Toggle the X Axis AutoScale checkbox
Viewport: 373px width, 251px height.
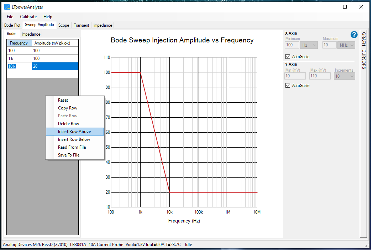pyautogui.click(x=288, y=57)
